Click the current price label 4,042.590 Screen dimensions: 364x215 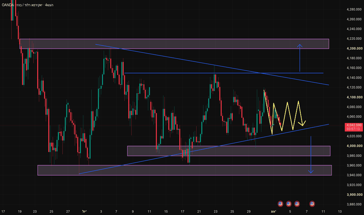[x=354, y=125]
